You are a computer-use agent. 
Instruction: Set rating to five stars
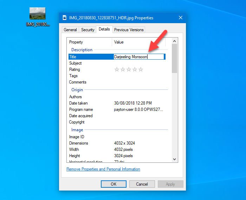[x=141, y=69]
